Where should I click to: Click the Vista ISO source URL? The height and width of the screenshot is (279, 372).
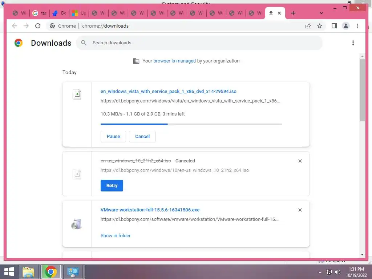tap(190, 101)
